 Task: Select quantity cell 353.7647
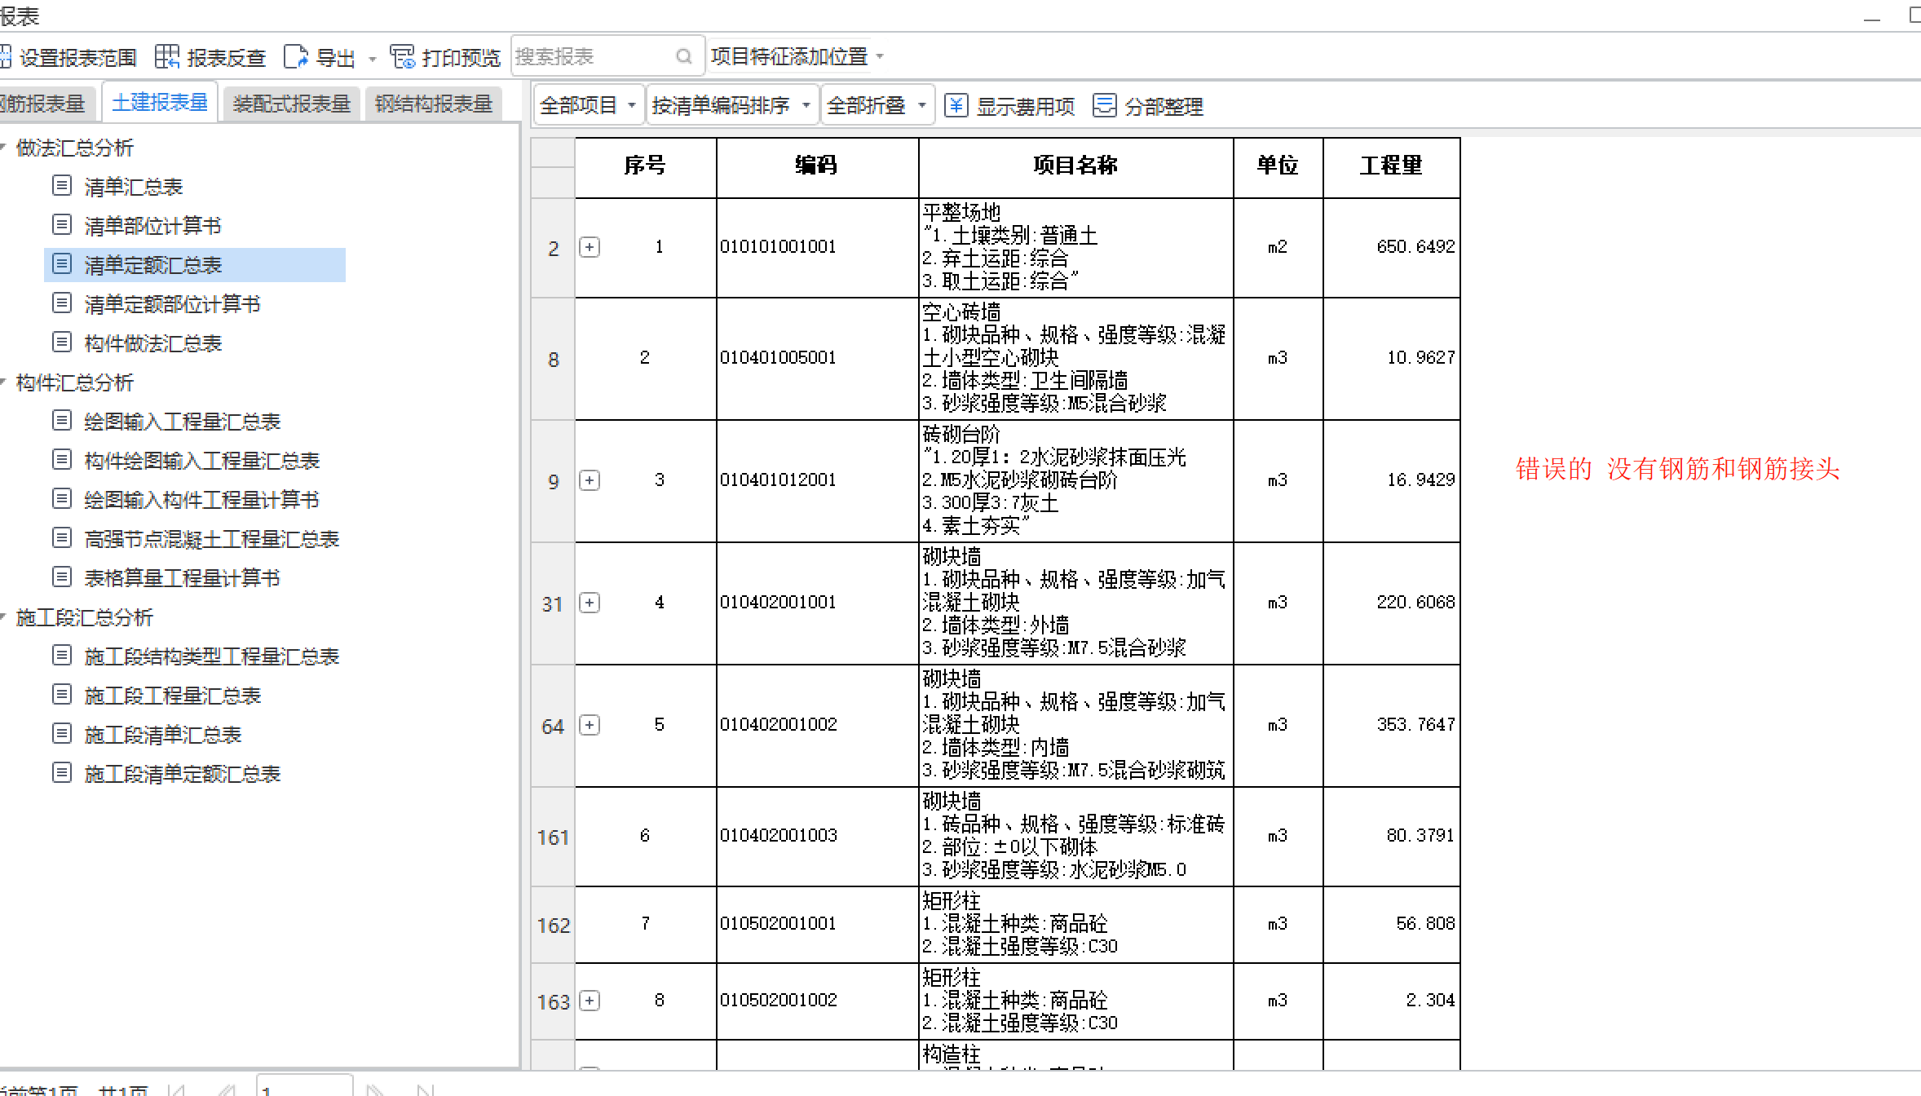pos(1391,725)
